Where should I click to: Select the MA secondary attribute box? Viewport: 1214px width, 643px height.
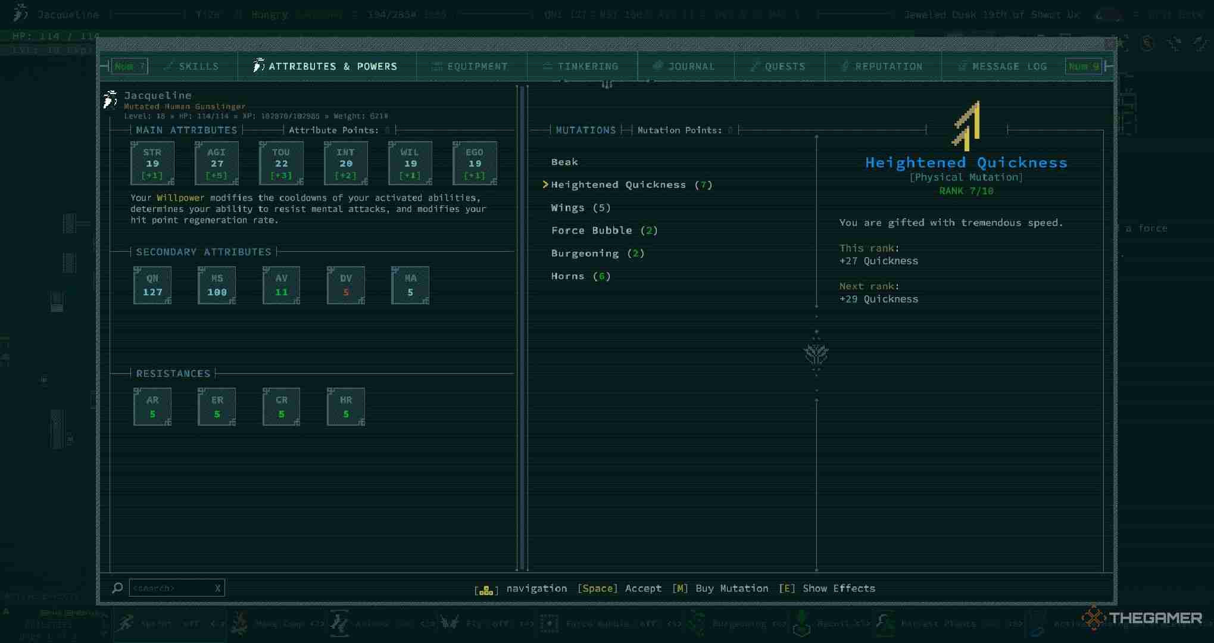tap(410, 285)
